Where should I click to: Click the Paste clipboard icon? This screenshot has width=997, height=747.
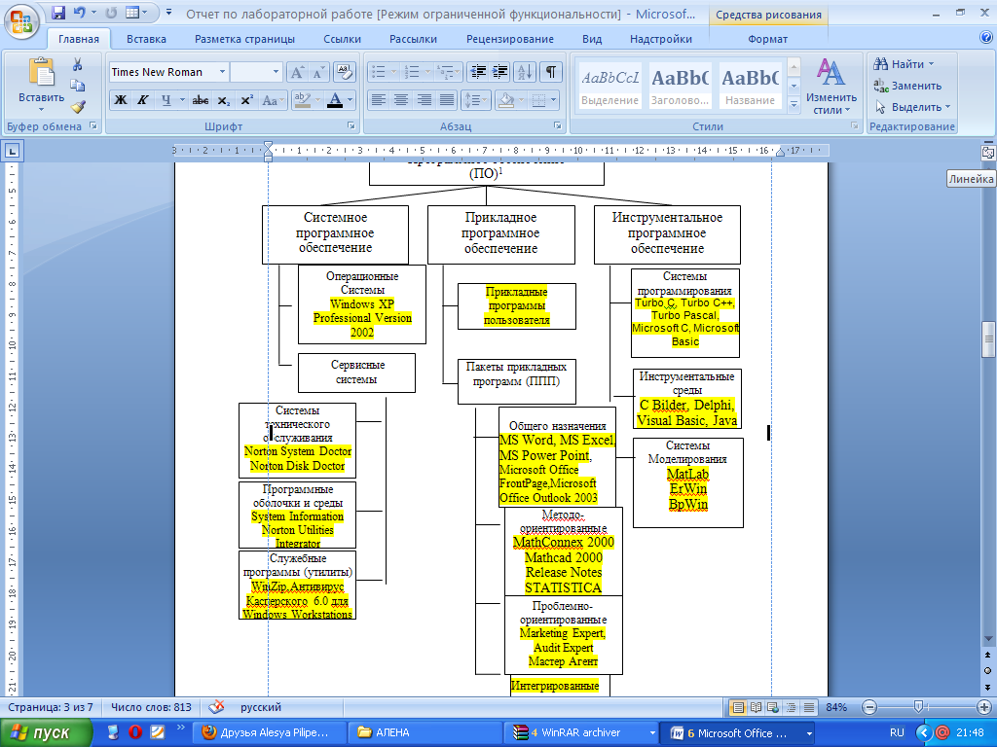(x=41, y=72)
